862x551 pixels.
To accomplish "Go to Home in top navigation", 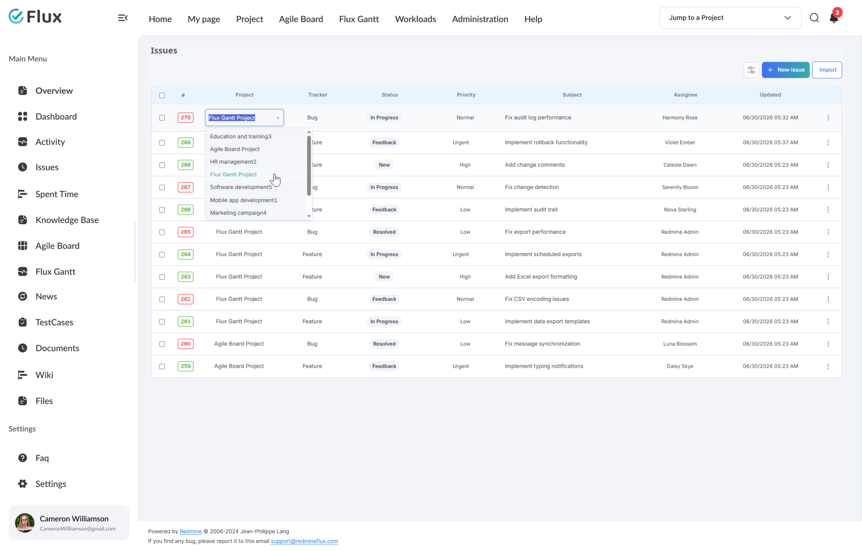I will coord(160,19).
